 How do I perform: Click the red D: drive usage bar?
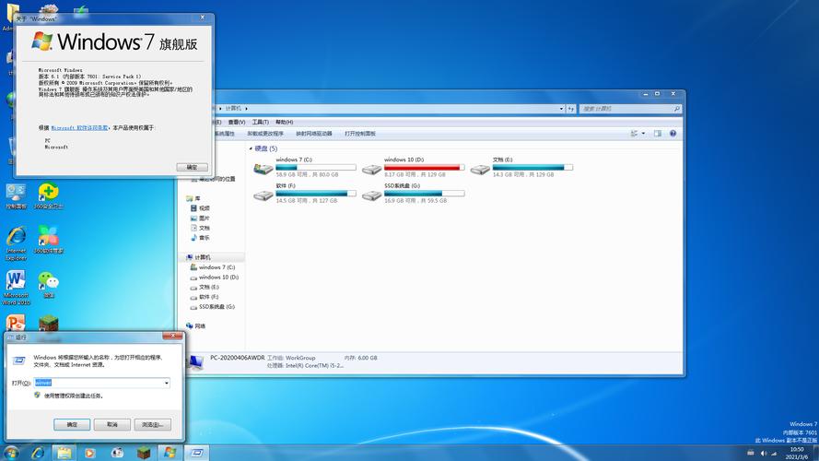[x=424, y=168]
